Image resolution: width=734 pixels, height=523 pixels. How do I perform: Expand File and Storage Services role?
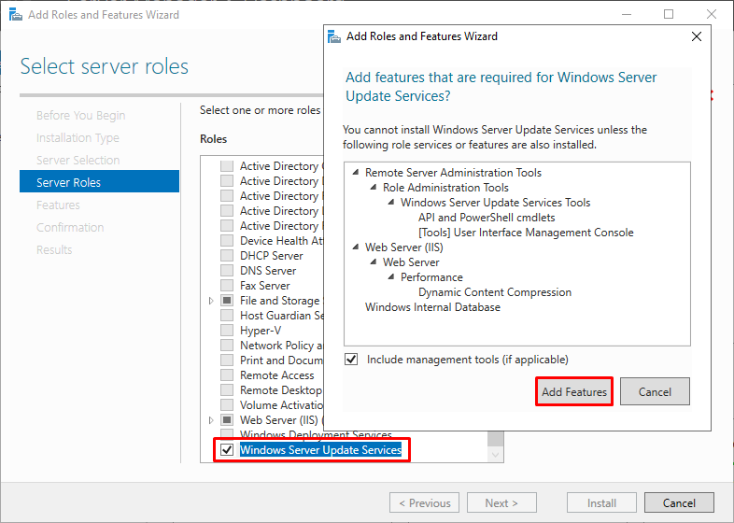tap(211, 301)
